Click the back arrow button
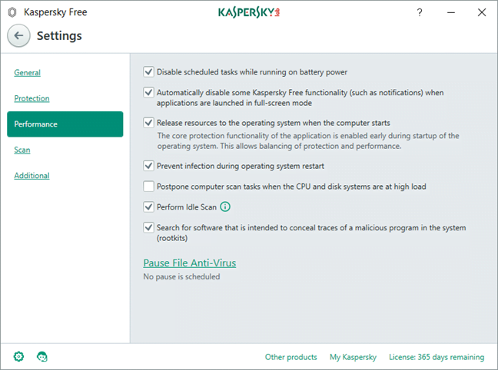This screenshot has width=498, height=370. tap(19, 35)
